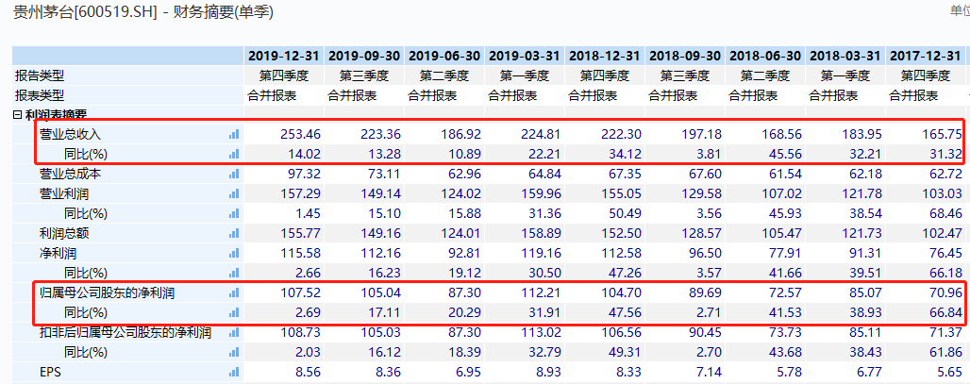Select EPS cell 8.56
This screenshot has height=384, width=970.
pos(309,373)
